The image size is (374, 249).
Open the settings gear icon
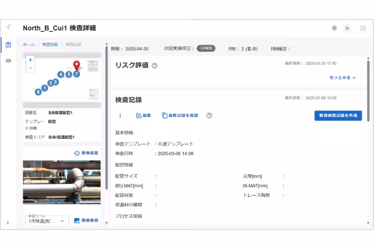click(x=334, y=28)
